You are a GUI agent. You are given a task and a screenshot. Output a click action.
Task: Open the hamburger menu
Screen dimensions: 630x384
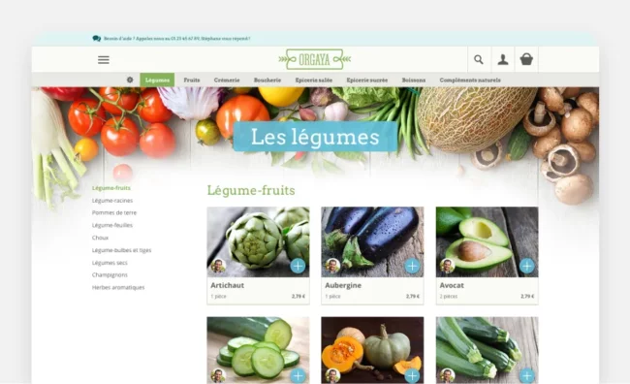(104, 60)
